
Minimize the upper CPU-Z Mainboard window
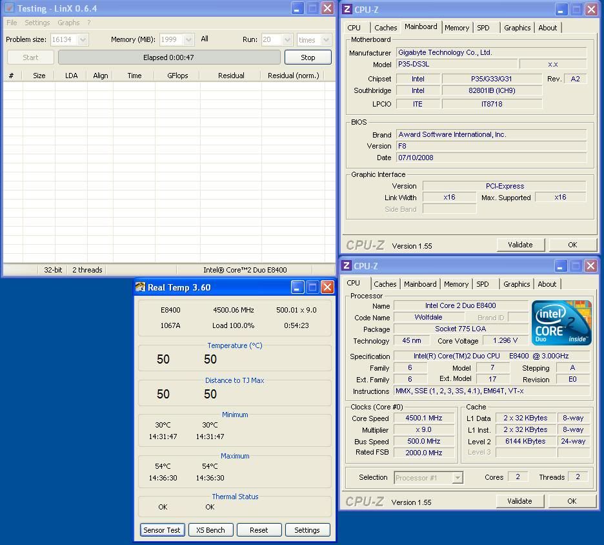[x=561, y=9]
